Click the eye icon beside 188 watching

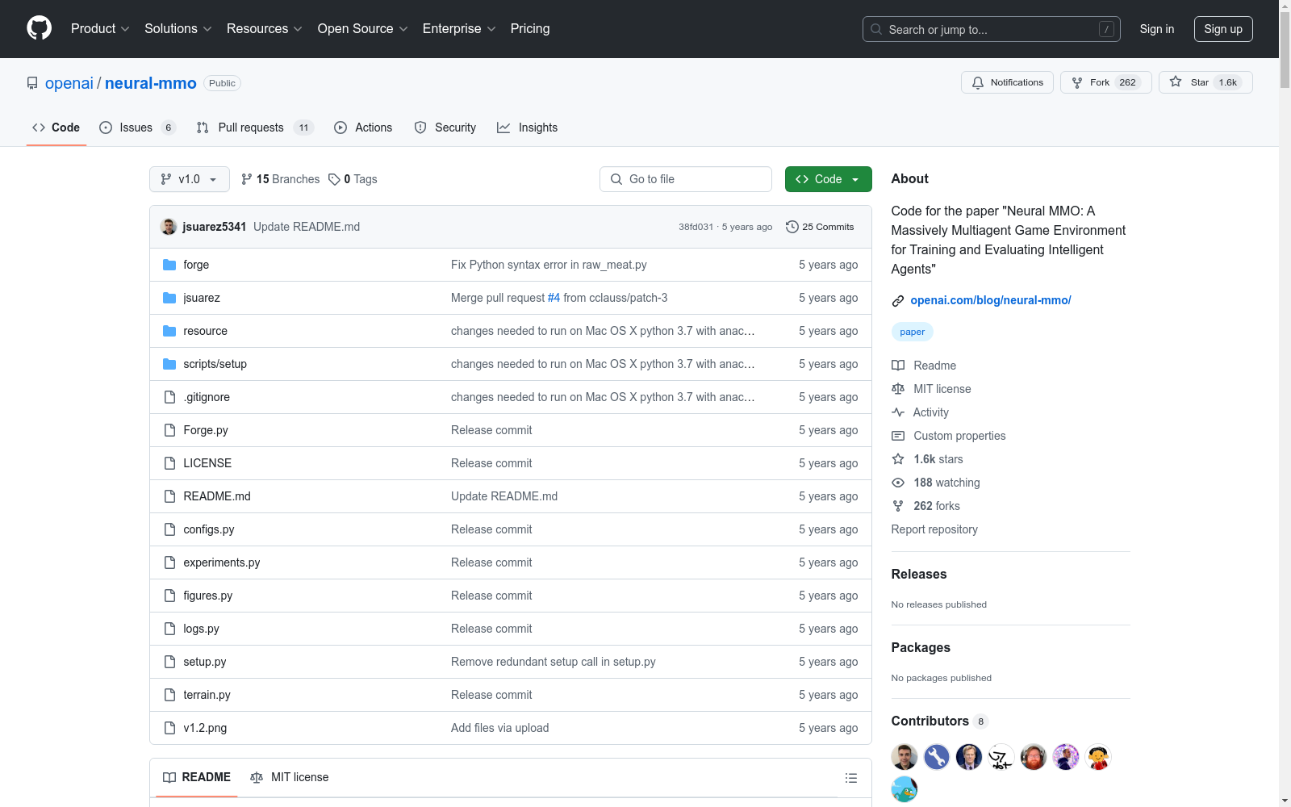pyautogui.click(x=898, y=483)
